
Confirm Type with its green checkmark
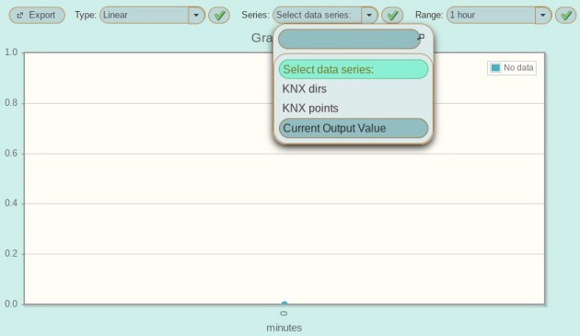coord(219,15)
